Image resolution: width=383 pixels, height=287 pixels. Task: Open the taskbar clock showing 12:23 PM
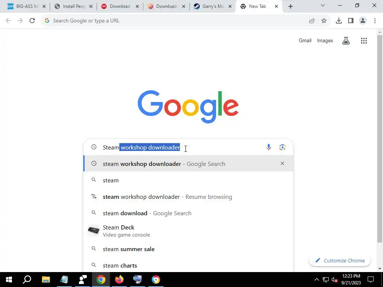(x=351, y=280)
